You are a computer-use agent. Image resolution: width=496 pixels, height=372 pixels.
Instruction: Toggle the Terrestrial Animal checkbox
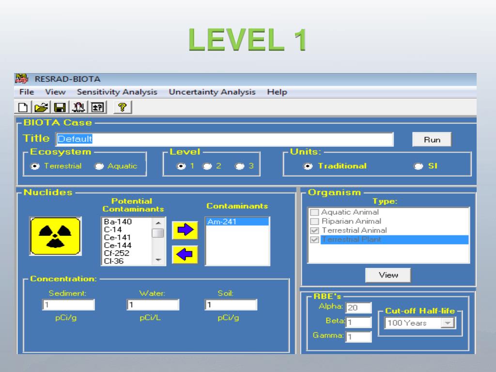pos(314,231)
